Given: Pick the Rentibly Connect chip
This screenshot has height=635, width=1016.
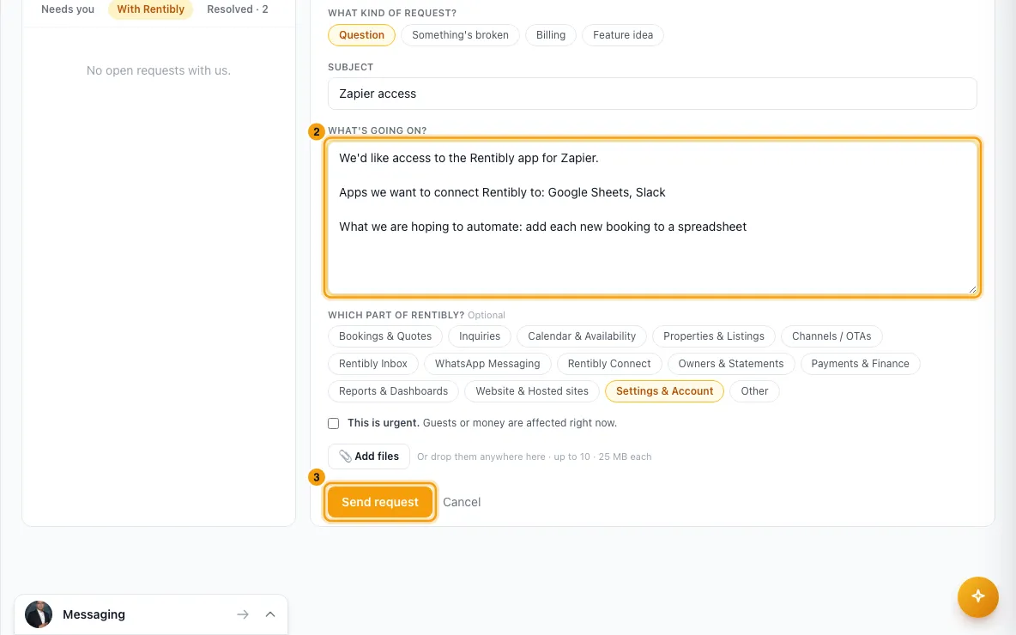Looking at the screenshot, I should [x=609, y=364].
